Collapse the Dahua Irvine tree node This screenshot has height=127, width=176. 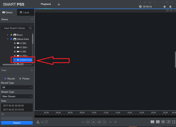[8, 39]
